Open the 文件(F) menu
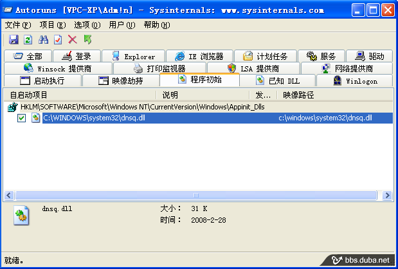Screen dimensions: 398x269 [18, 25]
